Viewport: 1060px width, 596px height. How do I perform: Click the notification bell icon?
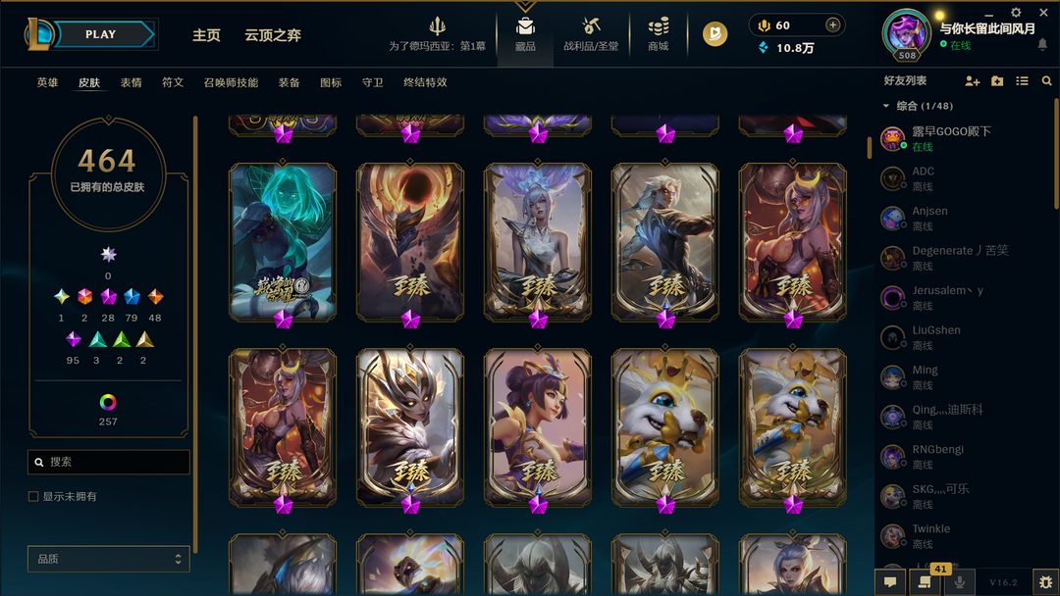point(1042,44)
